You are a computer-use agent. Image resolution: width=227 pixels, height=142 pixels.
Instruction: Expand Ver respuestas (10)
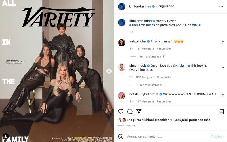(152, 85)
